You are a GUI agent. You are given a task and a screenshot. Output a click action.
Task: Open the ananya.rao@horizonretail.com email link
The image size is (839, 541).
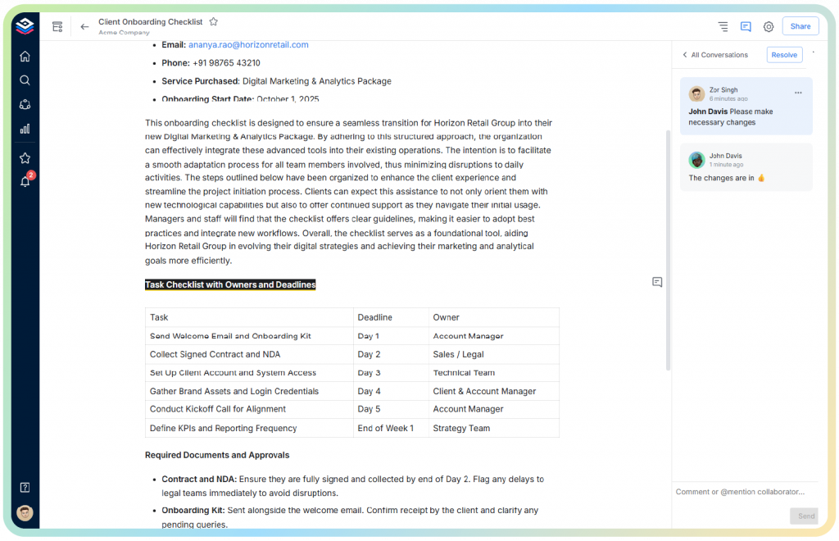point(248,45)
